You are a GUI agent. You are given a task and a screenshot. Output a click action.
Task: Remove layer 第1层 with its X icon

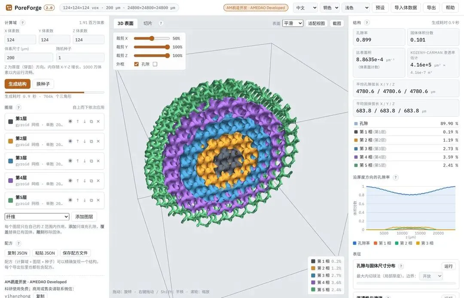coord(98,122)
